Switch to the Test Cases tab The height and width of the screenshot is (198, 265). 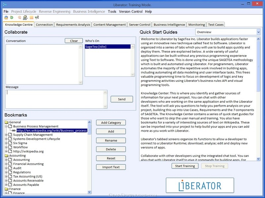(216, 24)
